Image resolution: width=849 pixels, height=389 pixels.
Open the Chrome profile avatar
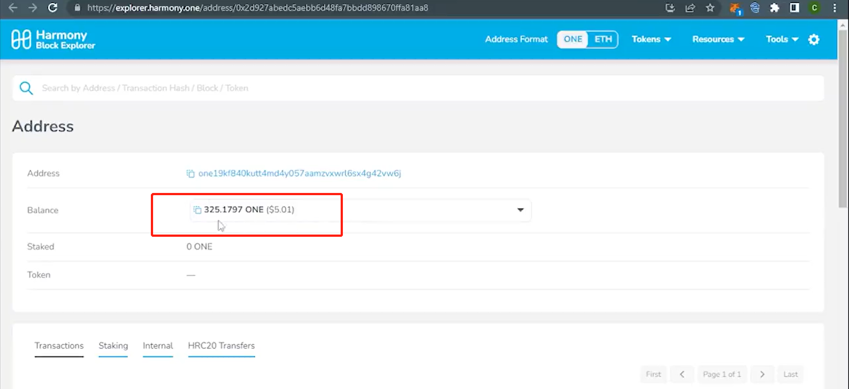click(814, 8)
